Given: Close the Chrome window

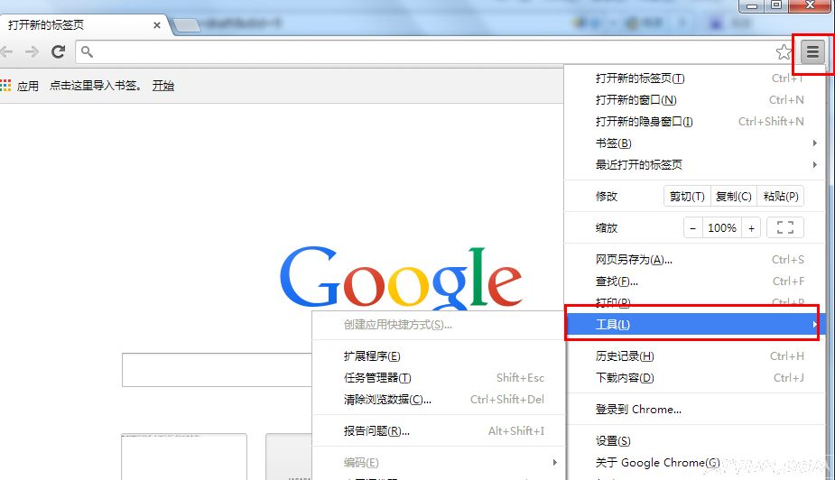Looking at the screenshot, I should [x=810, y=5].
